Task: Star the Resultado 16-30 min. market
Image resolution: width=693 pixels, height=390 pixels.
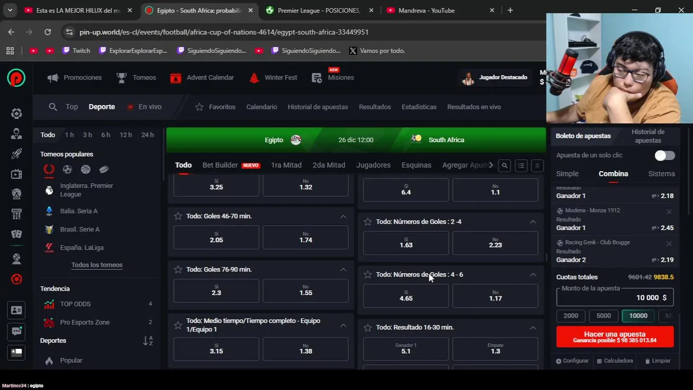Action: pos(368,327)
